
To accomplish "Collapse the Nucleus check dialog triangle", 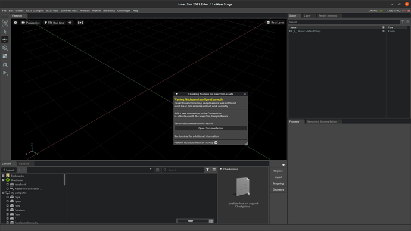I will tap(176, 94).
